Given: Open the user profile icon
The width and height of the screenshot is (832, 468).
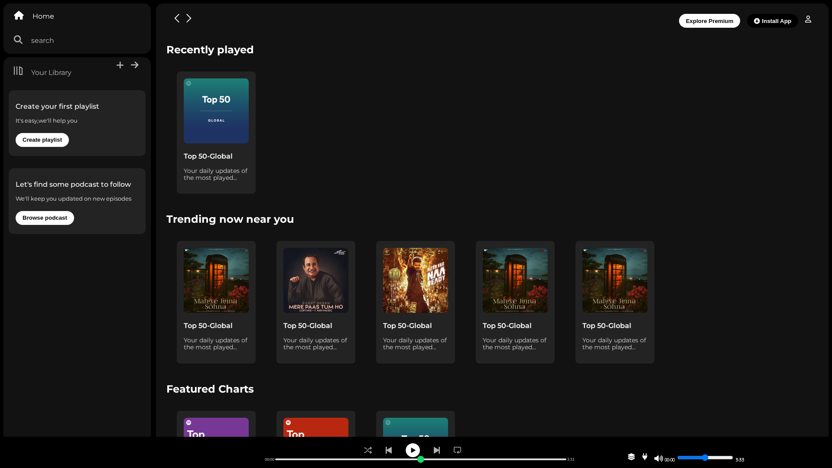Looking at the screenshot, I should pos(808,19).
